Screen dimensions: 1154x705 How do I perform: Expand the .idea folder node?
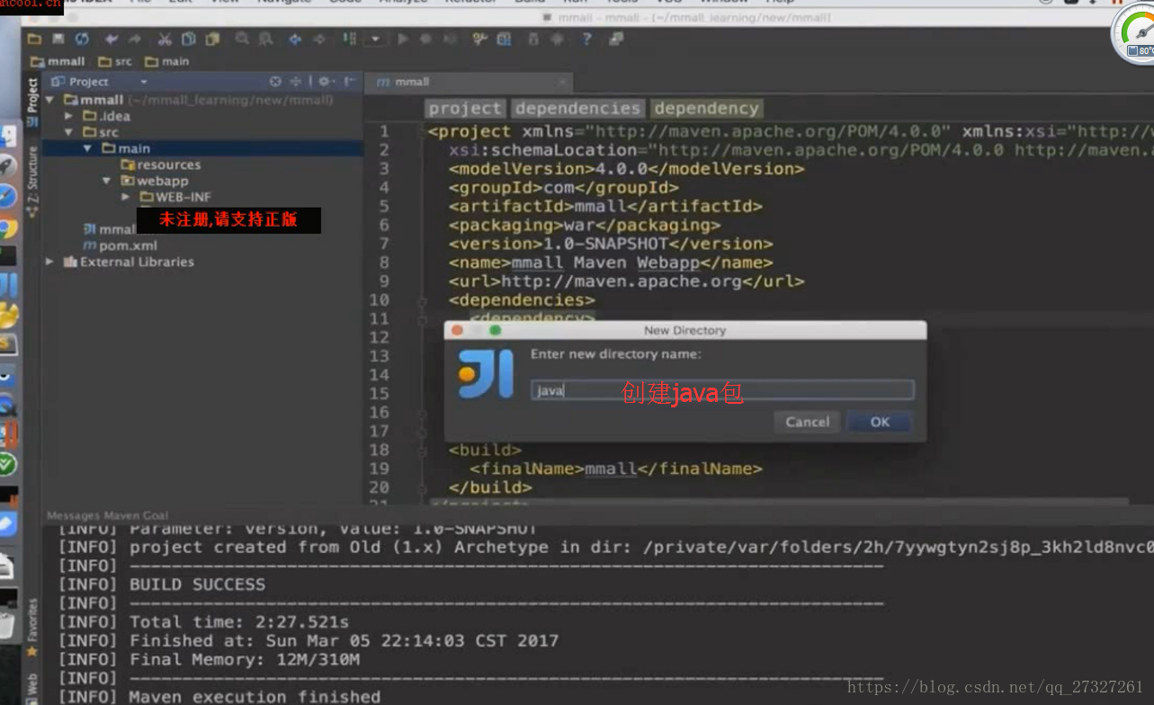click(68, 116)
